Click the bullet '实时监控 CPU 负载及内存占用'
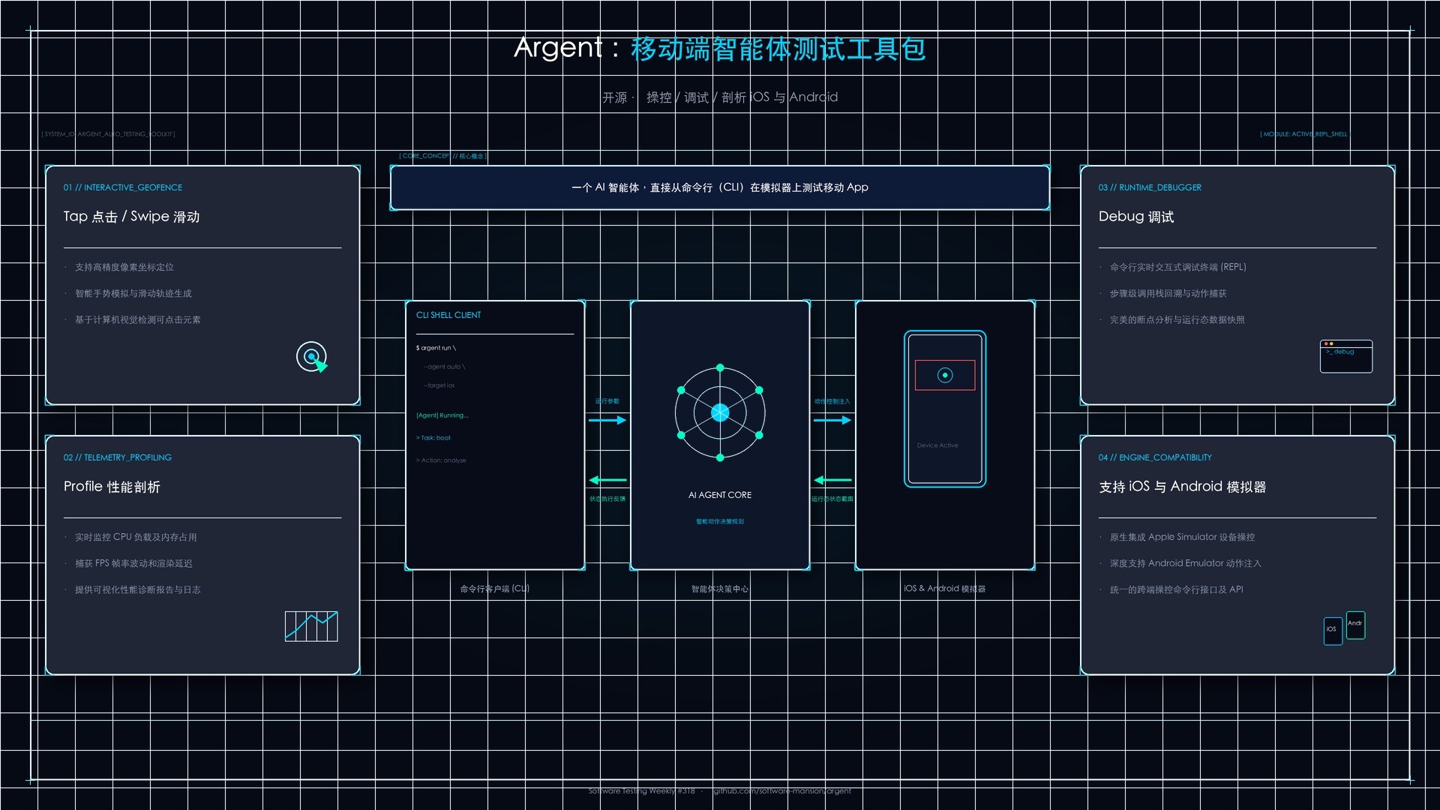The width and height of the screenshot is (1440, 810). [x=136, y=537]
